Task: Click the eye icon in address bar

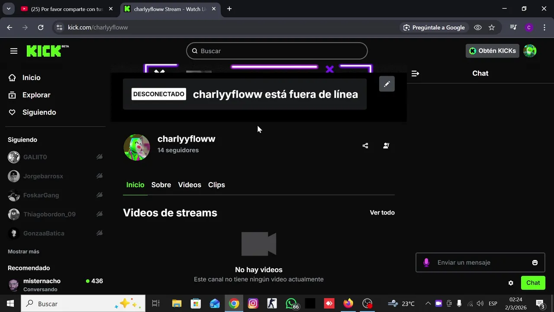Action: (478, 27)
